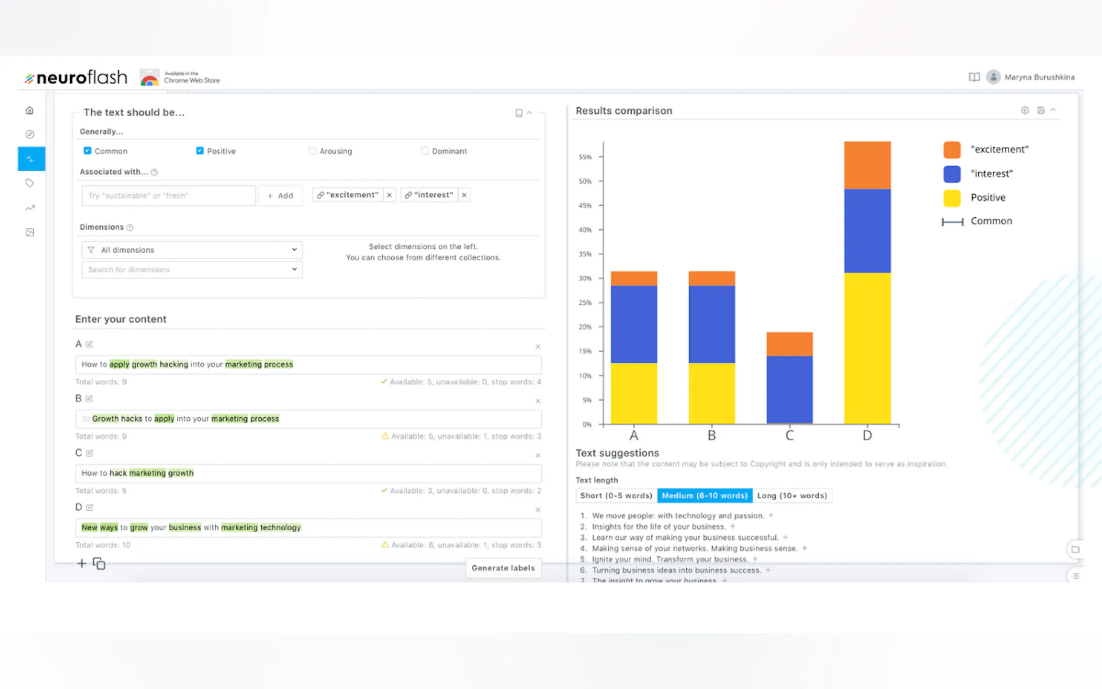Viewport: 1102px width, 689px height.
Task: Click the home icon in left sidebar
Action: pos(30,110)
